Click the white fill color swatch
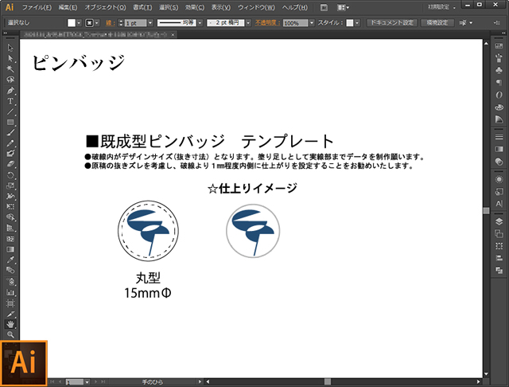Screen dimensions: 509x387 [72, 23]
